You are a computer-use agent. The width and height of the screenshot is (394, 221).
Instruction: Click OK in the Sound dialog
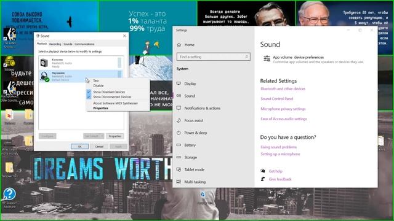[x=79, y=146]
